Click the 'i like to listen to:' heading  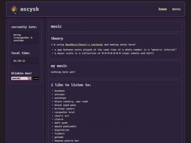(71, 85)
